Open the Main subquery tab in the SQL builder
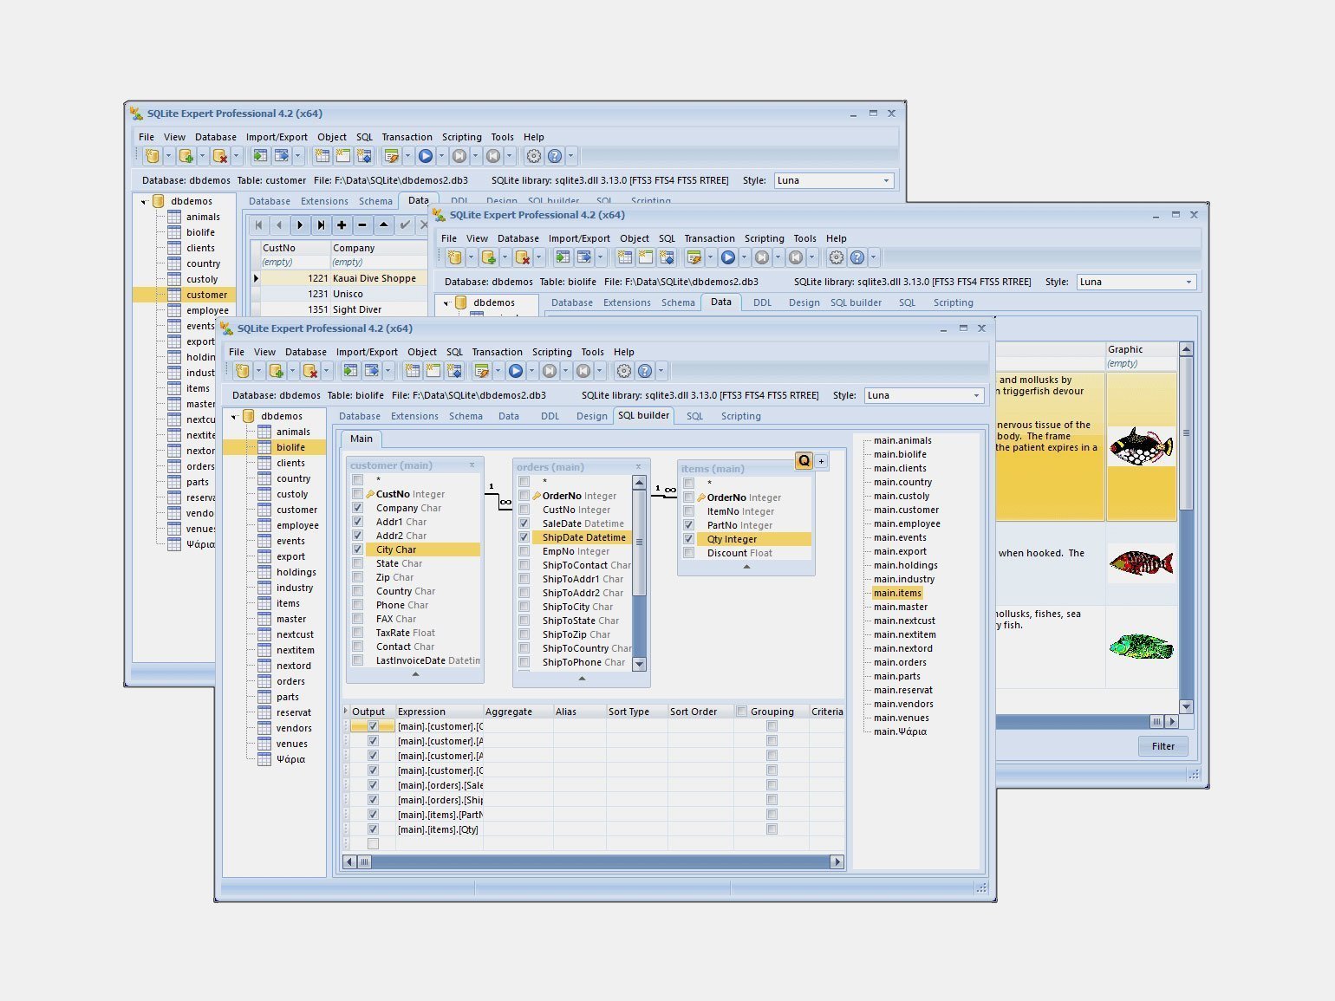Viewport: 1335px width, 1001px height. coord(361,439)
